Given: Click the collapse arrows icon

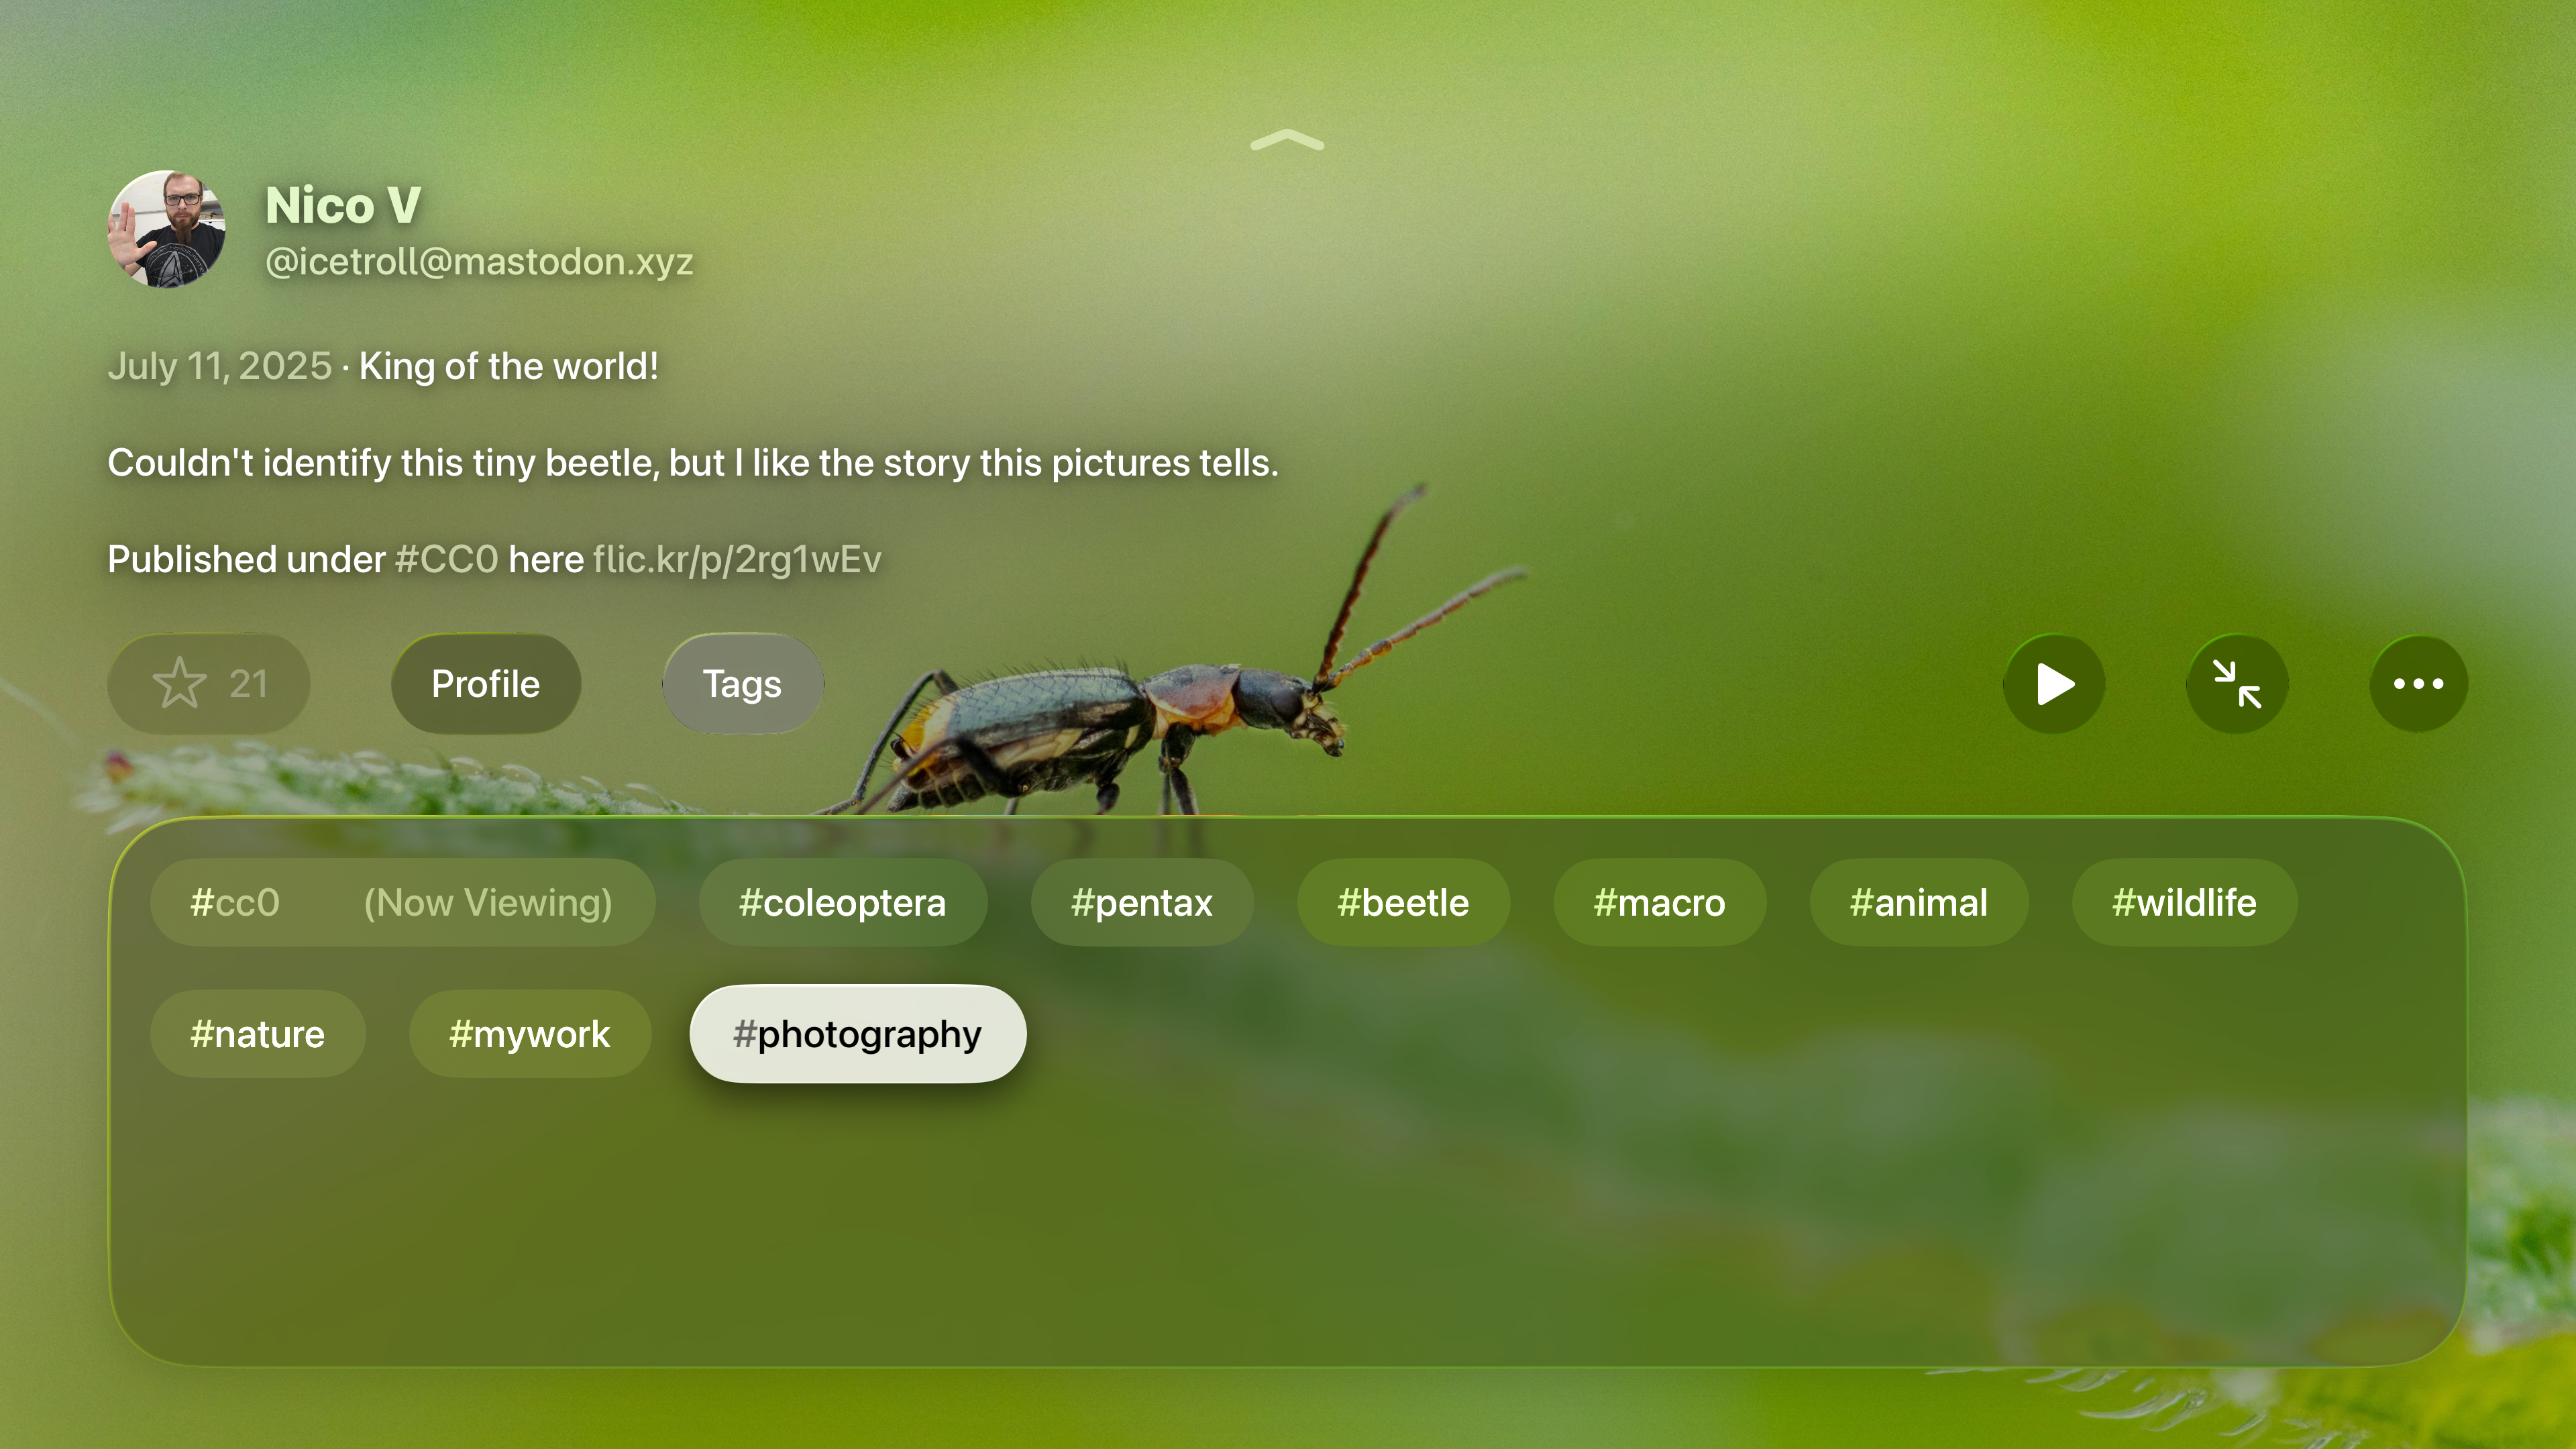Looking at the screenshot, I should 2236,684.
